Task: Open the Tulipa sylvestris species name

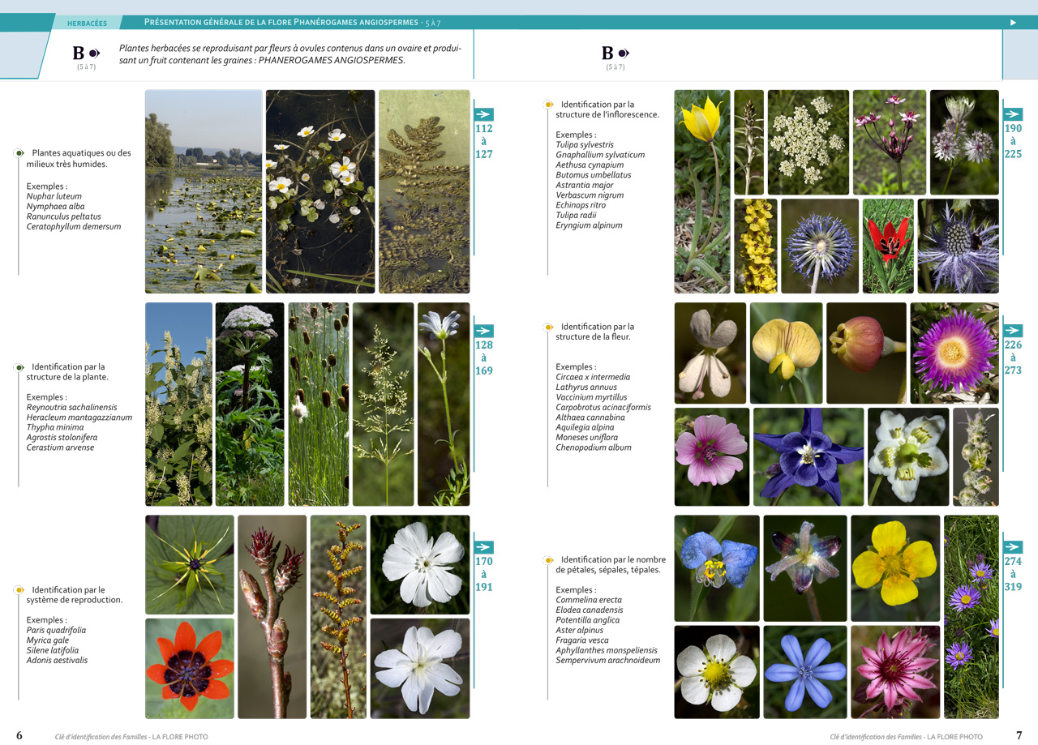Action: point(584,145)
